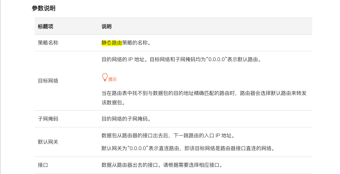Viewport: 340px width, 174px height.
Task: Click 策略的名称 text after the highlight
Action: click(x=136, y=43)
